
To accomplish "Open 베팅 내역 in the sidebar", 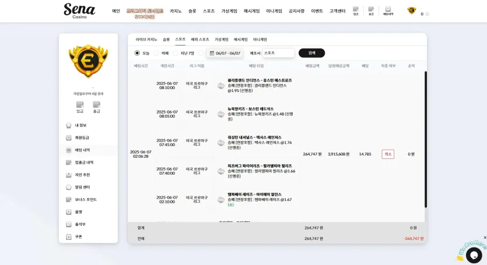I will tap(88, 150).
